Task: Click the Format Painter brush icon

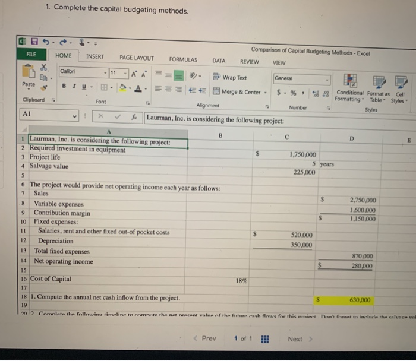Action: click(x=44, y=88)
